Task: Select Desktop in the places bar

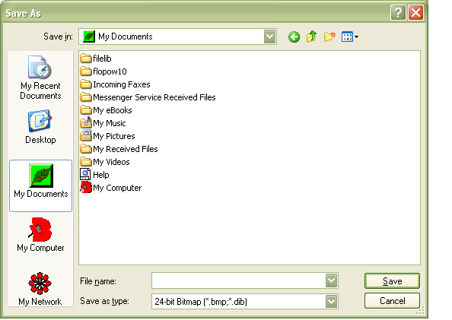Action: click(x=40, y=127)
